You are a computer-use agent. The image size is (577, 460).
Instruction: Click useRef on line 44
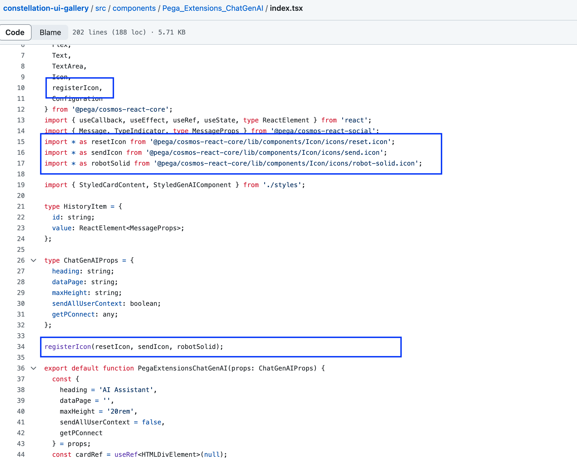pos(126,455)
